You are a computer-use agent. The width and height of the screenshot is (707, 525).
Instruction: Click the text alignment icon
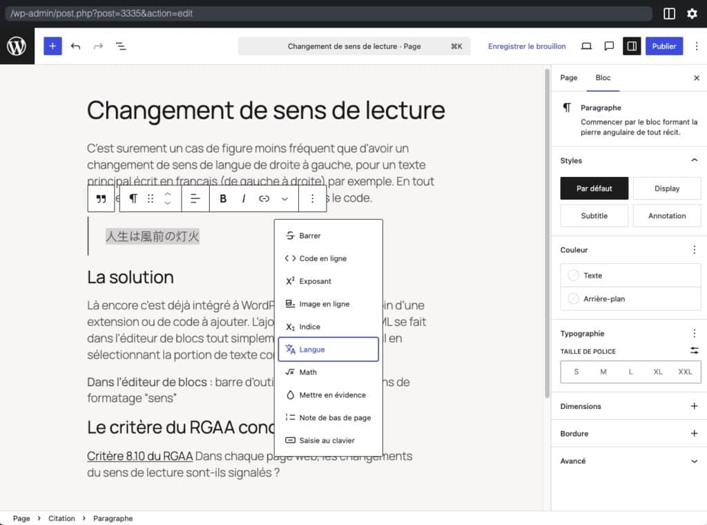(195, 199)
